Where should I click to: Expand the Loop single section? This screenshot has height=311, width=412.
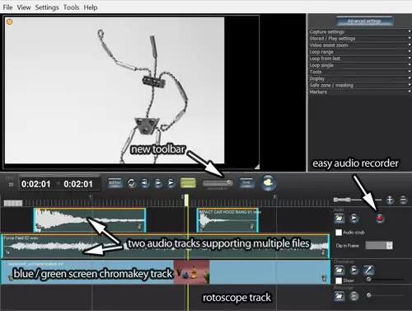click(359, 65)
